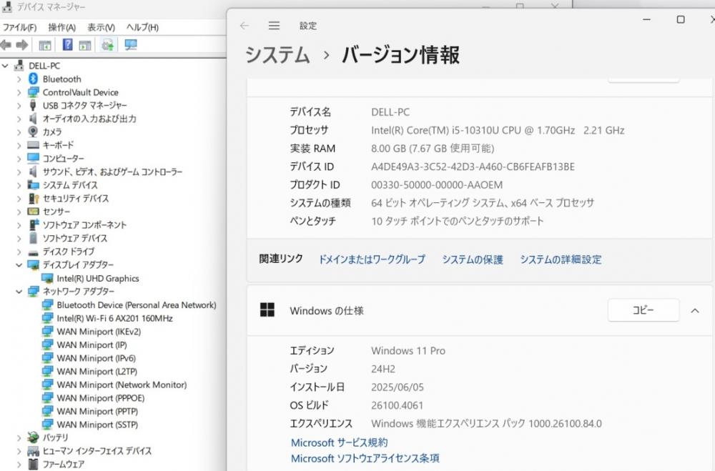Select the セキュリティ デバイス icon
715x471 pixels.
pyautogui.click(x=34, y=199)
